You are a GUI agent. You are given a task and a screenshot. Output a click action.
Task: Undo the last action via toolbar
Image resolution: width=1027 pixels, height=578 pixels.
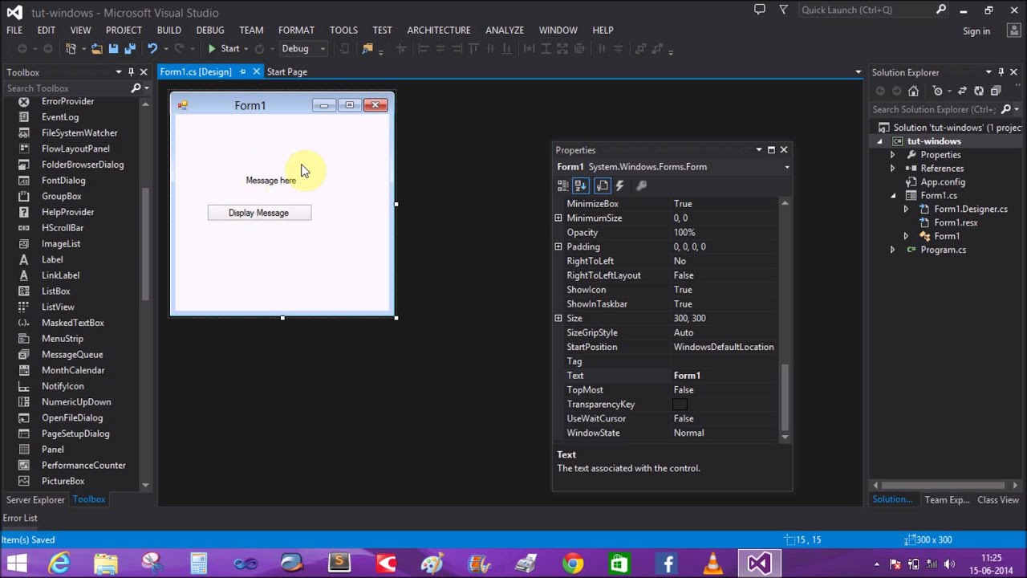152,49
